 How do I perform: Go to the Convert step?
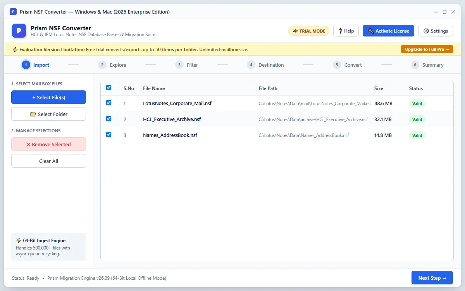click(353, 65)
